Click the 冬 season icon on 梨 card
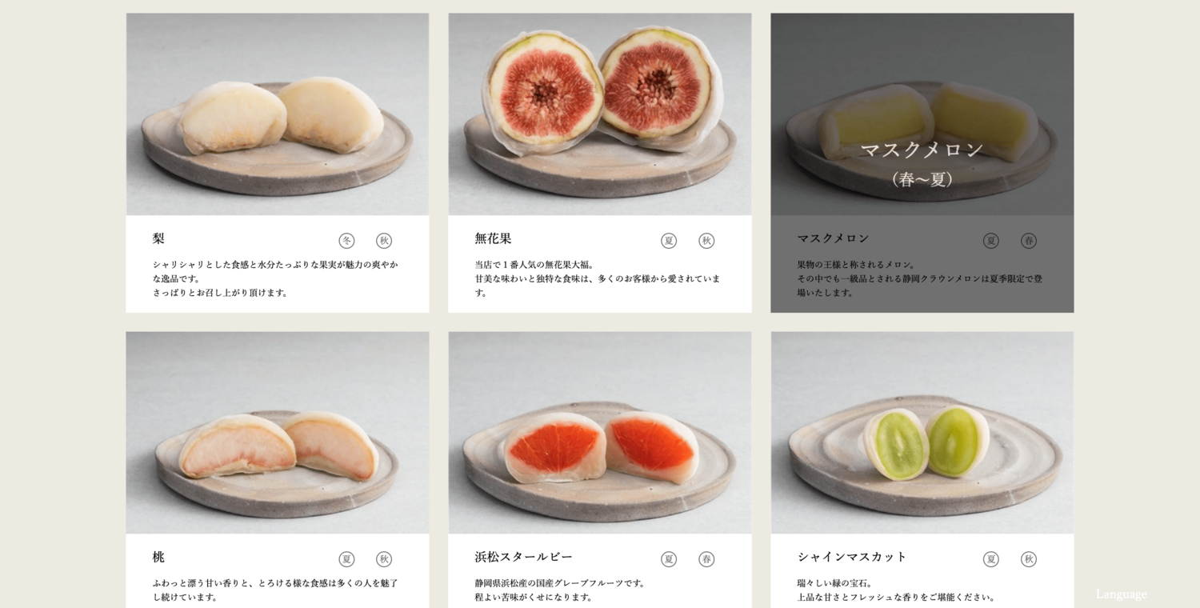 tap(346, 241)
